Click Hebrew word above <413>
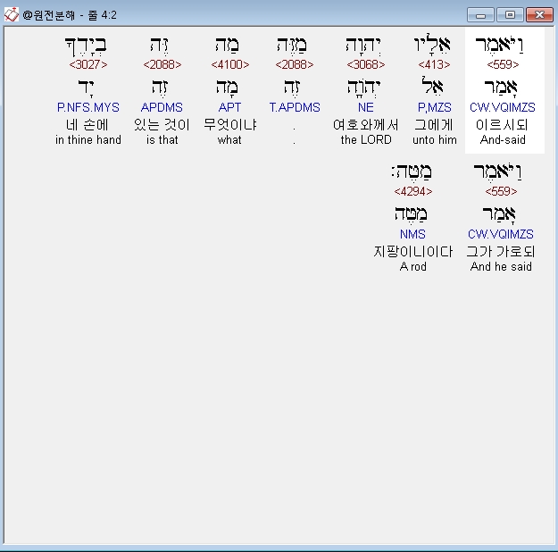The image size is (558, 552). pyautogui.click(x=432, y=44)
